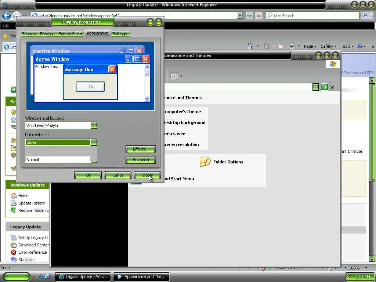The width and height of the screenshot is (376, 282).
Task: Click the Read Mail envelope icon
Action: [281, 46]
